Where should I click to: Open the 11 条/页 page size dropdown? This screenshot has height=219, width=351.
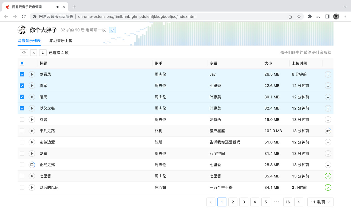coord(320,202)
